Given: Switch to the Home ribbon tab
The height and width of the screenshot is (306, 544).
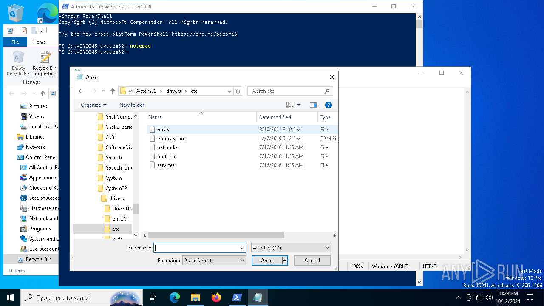Looking at the screenshot, I should pyautogui.click(x=40, y=42).
